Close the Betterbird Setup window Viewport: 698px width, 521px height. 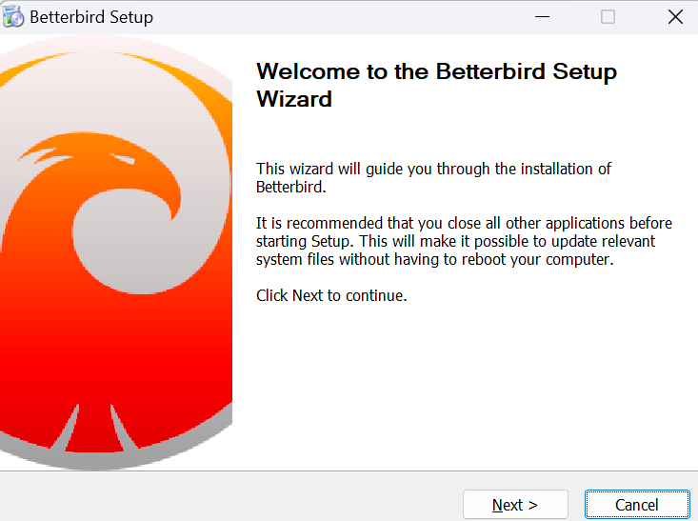[675, 17]
